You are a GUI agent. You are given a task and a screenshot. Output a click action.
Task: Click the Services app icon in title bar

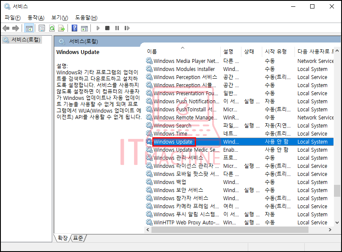pos(7,6)
